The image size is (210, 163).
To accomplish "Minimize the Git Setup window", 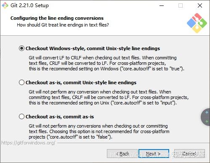I will point(162,5).
